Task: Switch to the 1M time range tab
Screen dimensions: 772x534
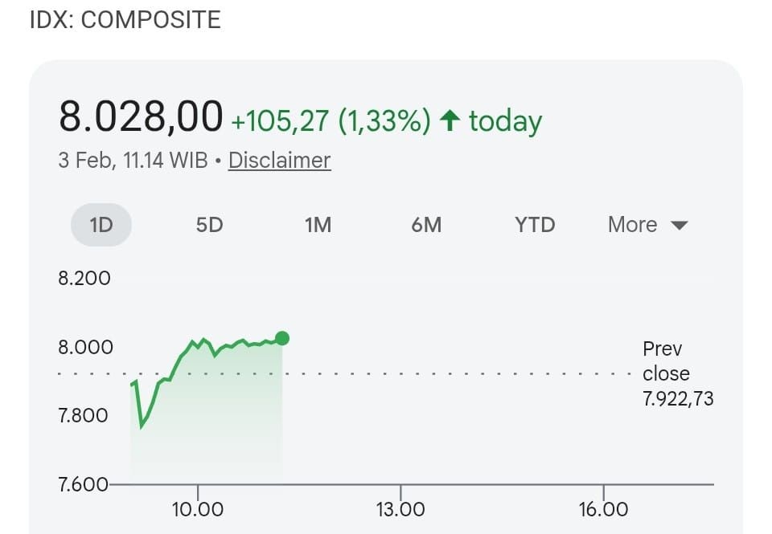Action: pyautogui.click(x=318, y=225)
